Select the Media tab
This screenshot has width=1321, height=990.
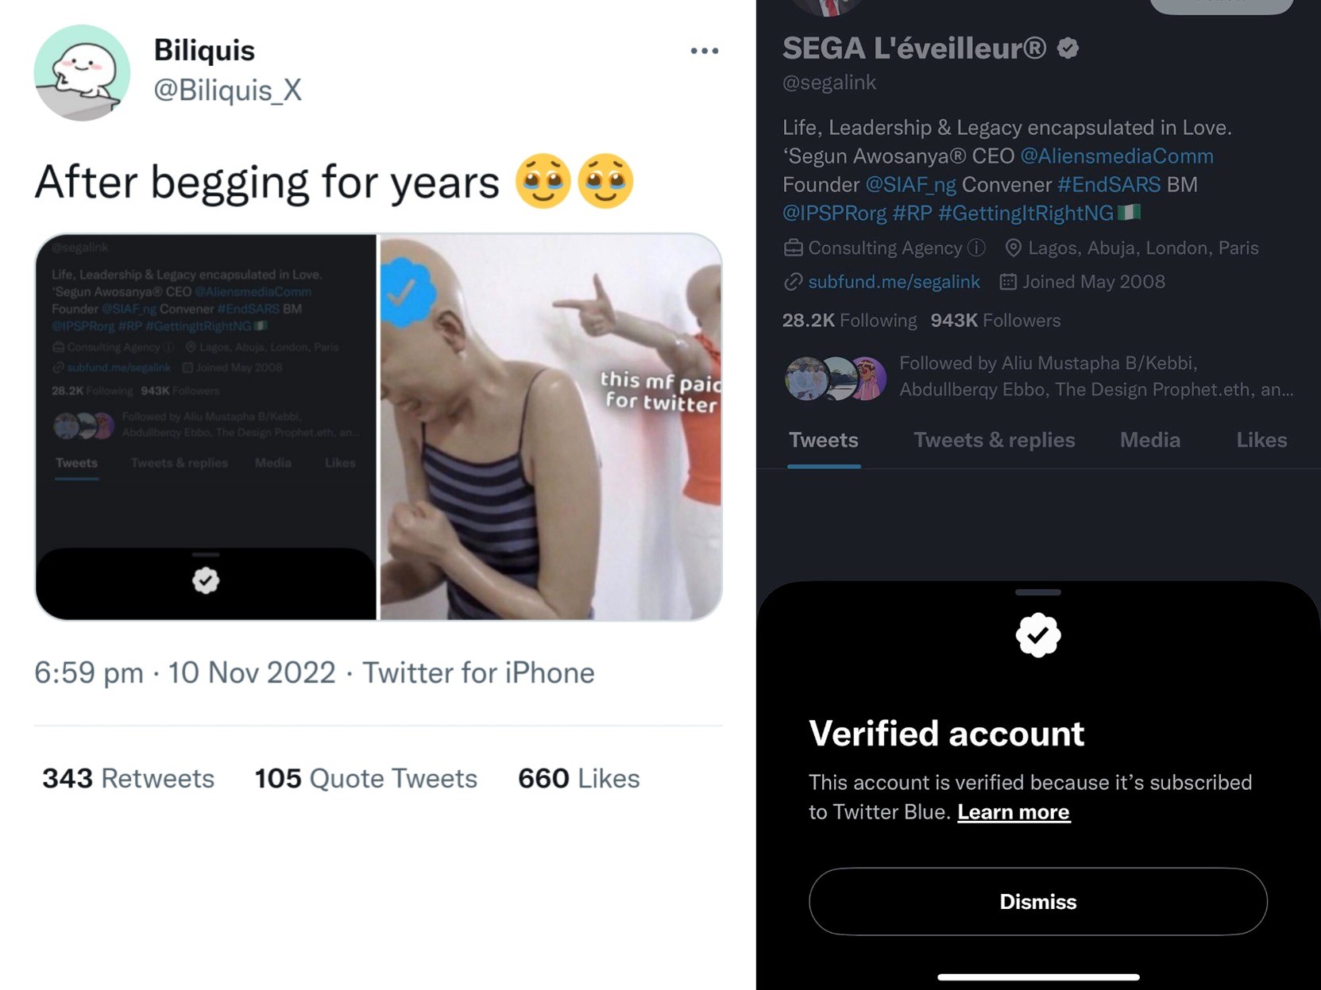click(x=1149, y=440)
